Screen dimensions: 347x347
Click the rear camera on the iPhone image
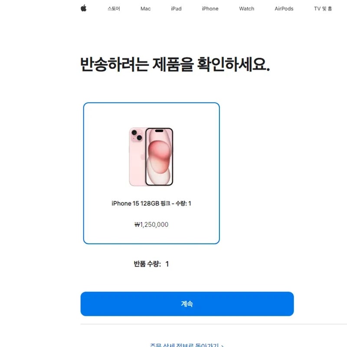pos(136,135)
